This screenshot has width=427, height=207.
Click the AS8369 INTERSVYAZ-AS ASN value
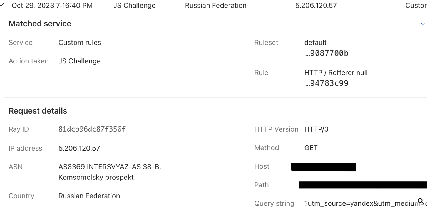pyautogui.click(x=110, y=172)
